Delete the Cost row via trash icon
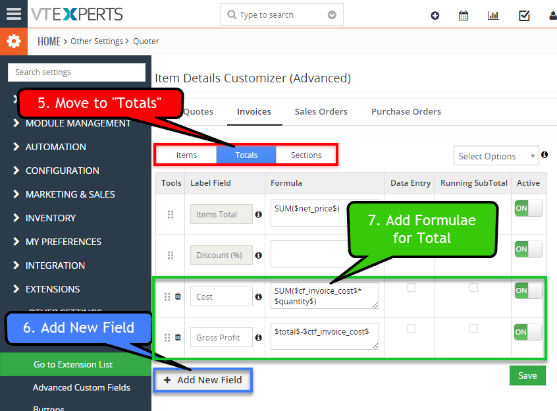 pos(178,296)
